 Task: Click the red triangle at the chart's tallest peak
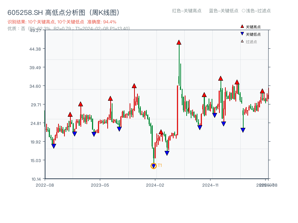coord(179,42)
